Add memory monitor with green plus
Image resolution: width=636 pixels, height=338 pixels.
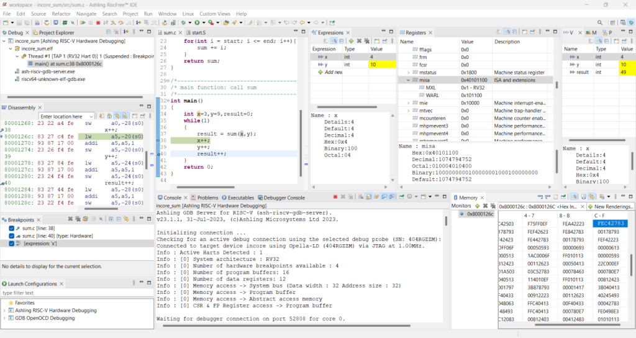(478, 206)
